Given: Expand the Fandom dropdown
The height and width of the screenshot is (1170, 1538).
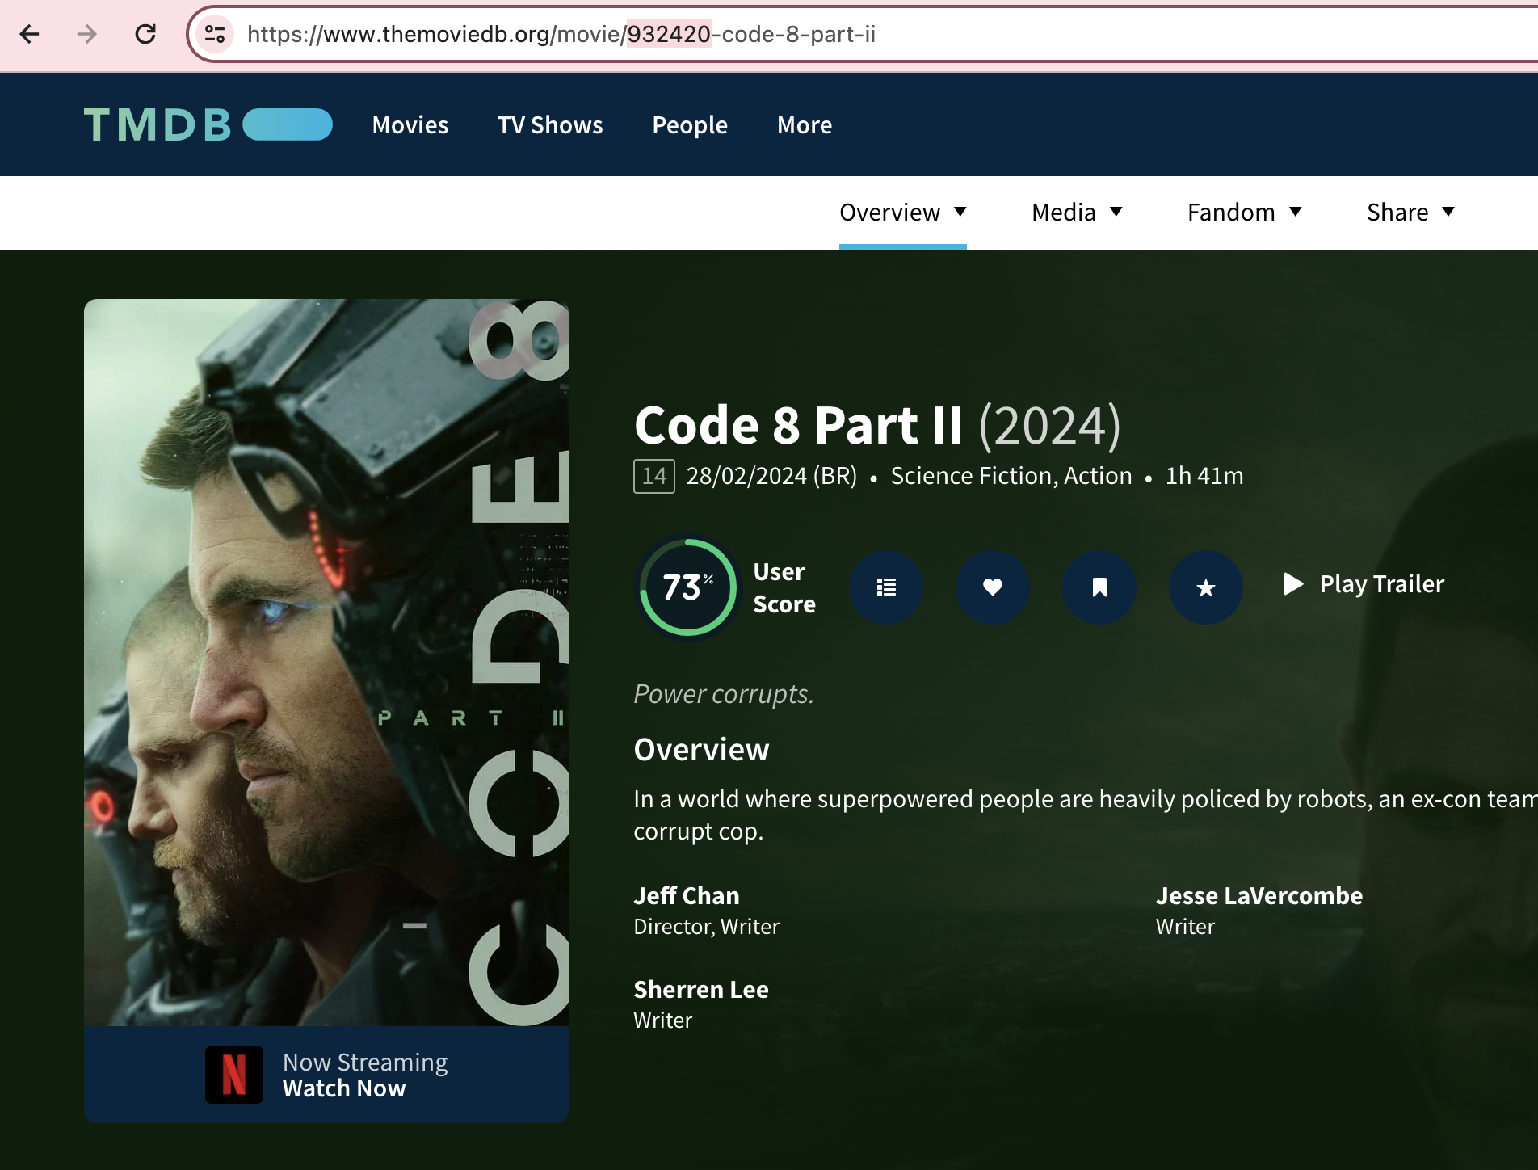Looking at the screenshot, I should pyautogui.click(x=1245, y=213).
